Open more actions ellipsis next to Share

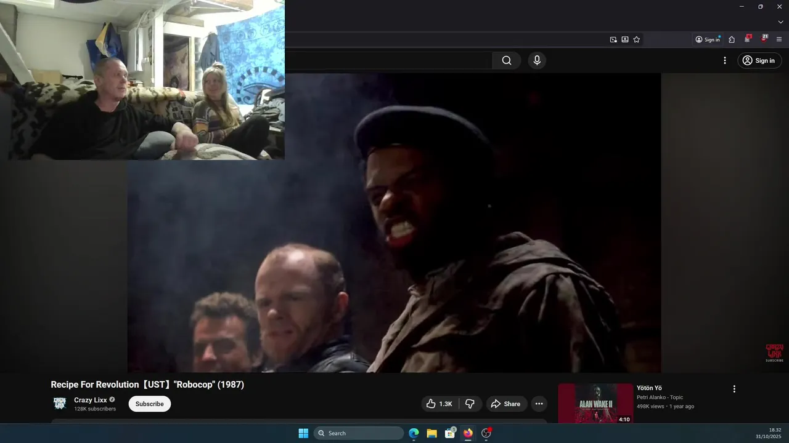[x=539, y=404]
